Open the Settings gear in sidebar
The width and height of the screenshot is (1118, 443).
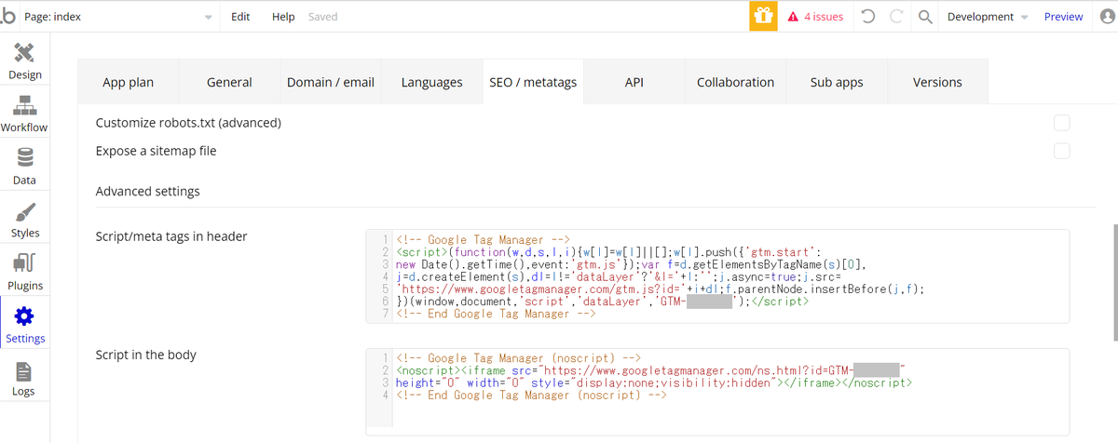(x=24, y=324)
